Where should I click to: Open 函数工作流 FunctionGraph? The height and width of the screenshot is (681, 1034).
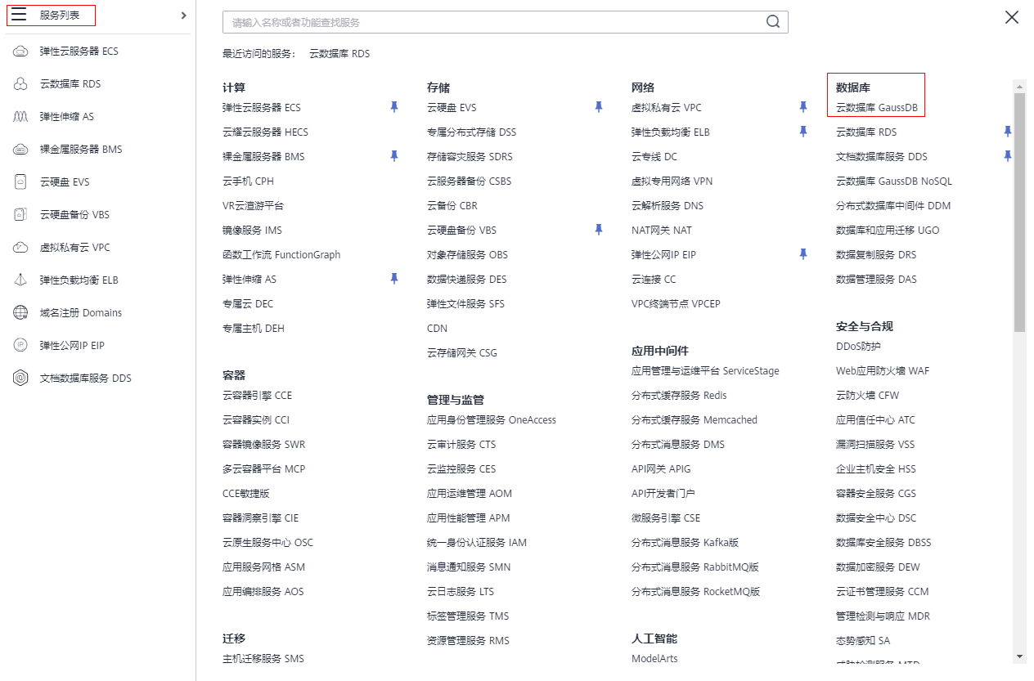[x=281, y=254]
